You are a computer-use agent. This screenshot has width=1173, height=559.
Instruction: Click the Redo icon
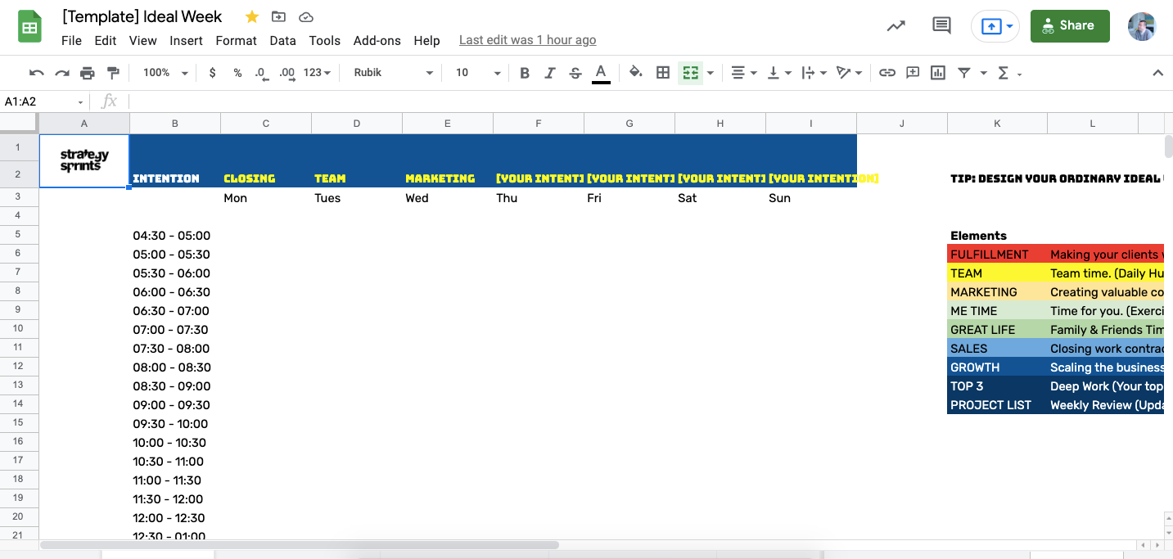pyautogui.click(x=62, y=73)
